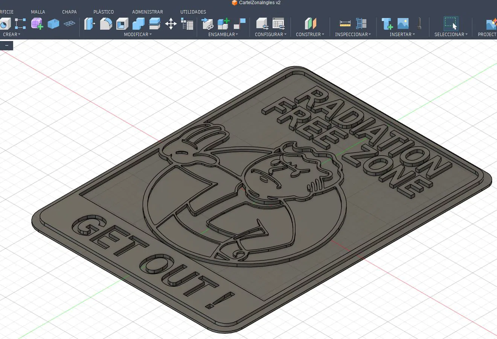This screenshot has width=497, height=339.
Task: Click the blue open-box icon in CREAR
Action: click(x=53, y=24)
